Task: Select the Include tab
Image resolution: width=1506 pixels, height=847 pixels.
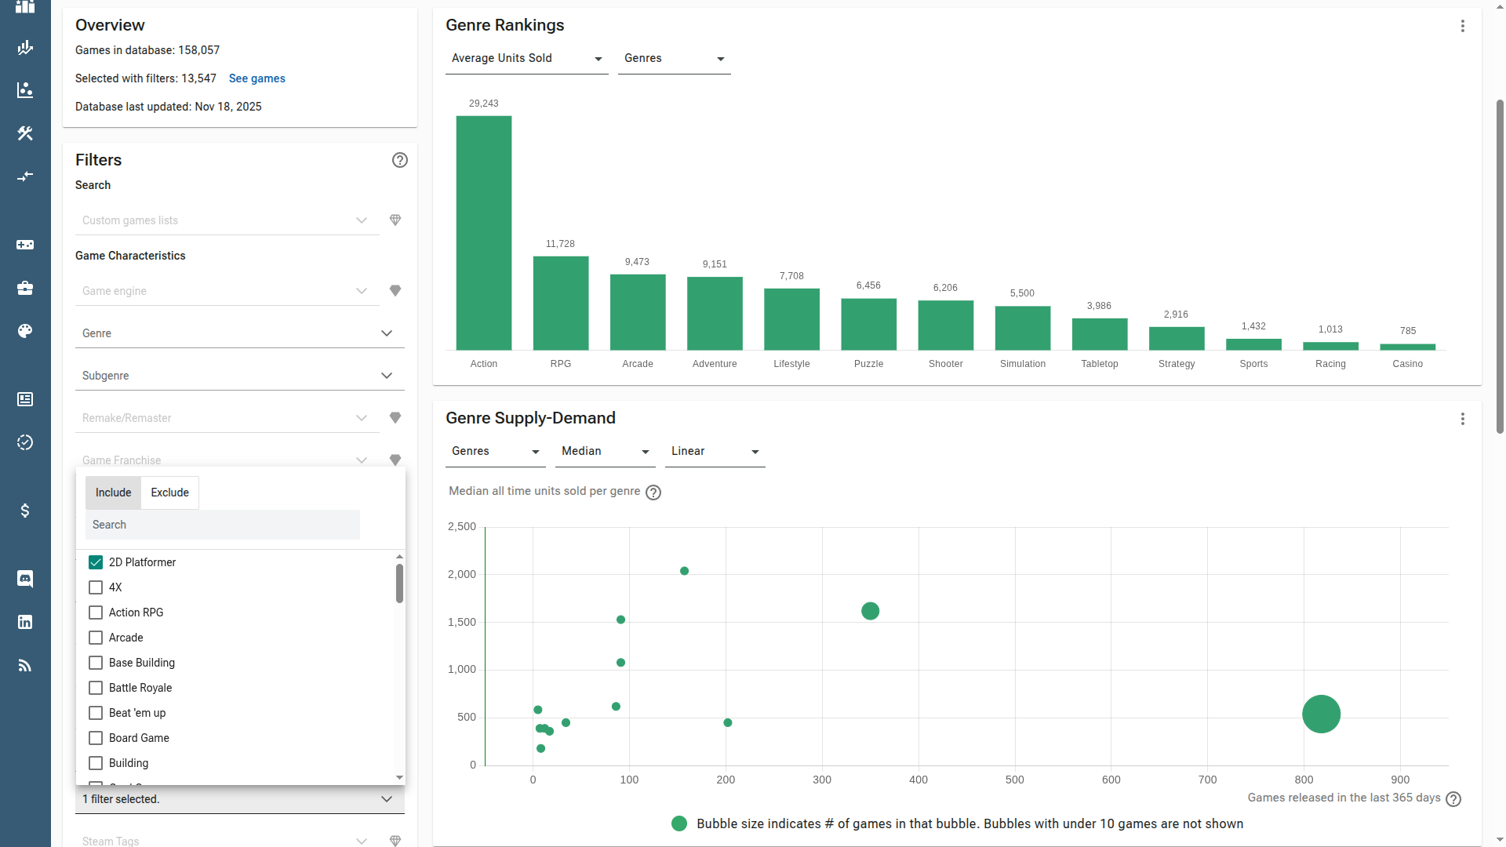Action: (x=113, y=493)
